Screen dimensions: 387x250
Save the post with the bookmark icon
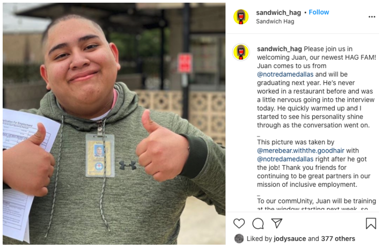pyautogui.click(x=371, y=223)
